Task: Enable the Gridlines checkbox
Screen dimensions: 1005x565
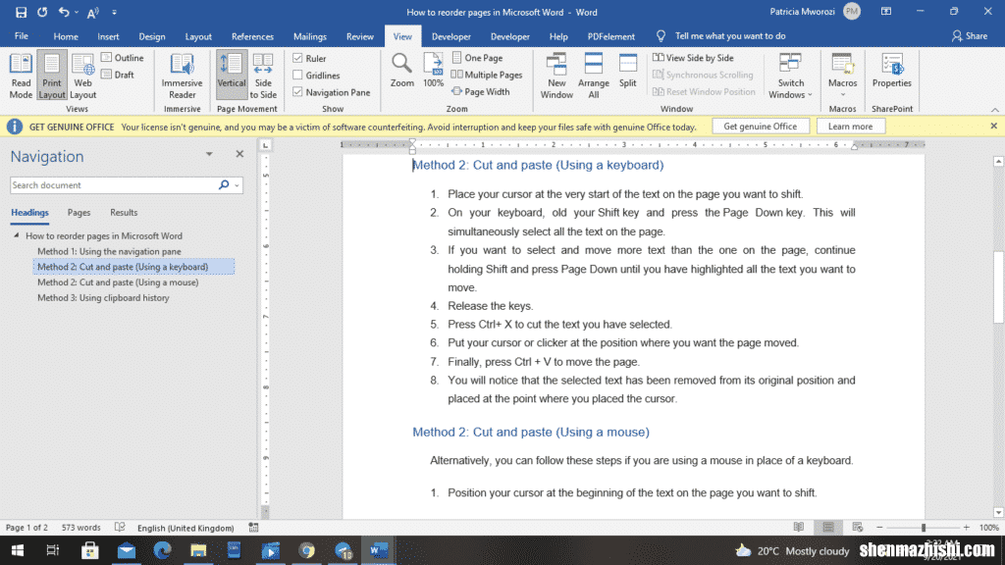Action: [297, 75]
